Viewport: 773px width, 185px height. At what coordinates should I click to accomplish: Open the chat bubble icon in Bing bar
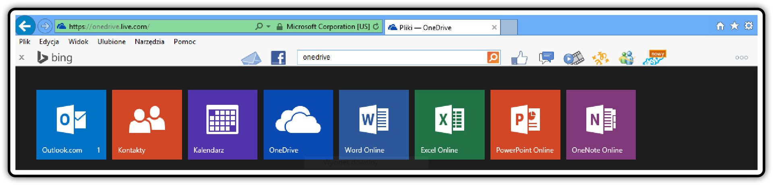pos(546,58)
